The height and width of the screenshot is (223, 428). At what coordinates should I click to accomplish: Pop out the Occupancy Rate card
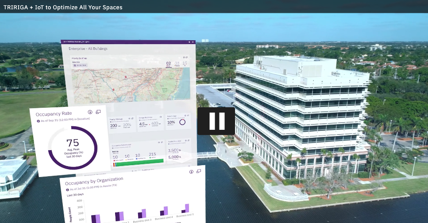98,112
